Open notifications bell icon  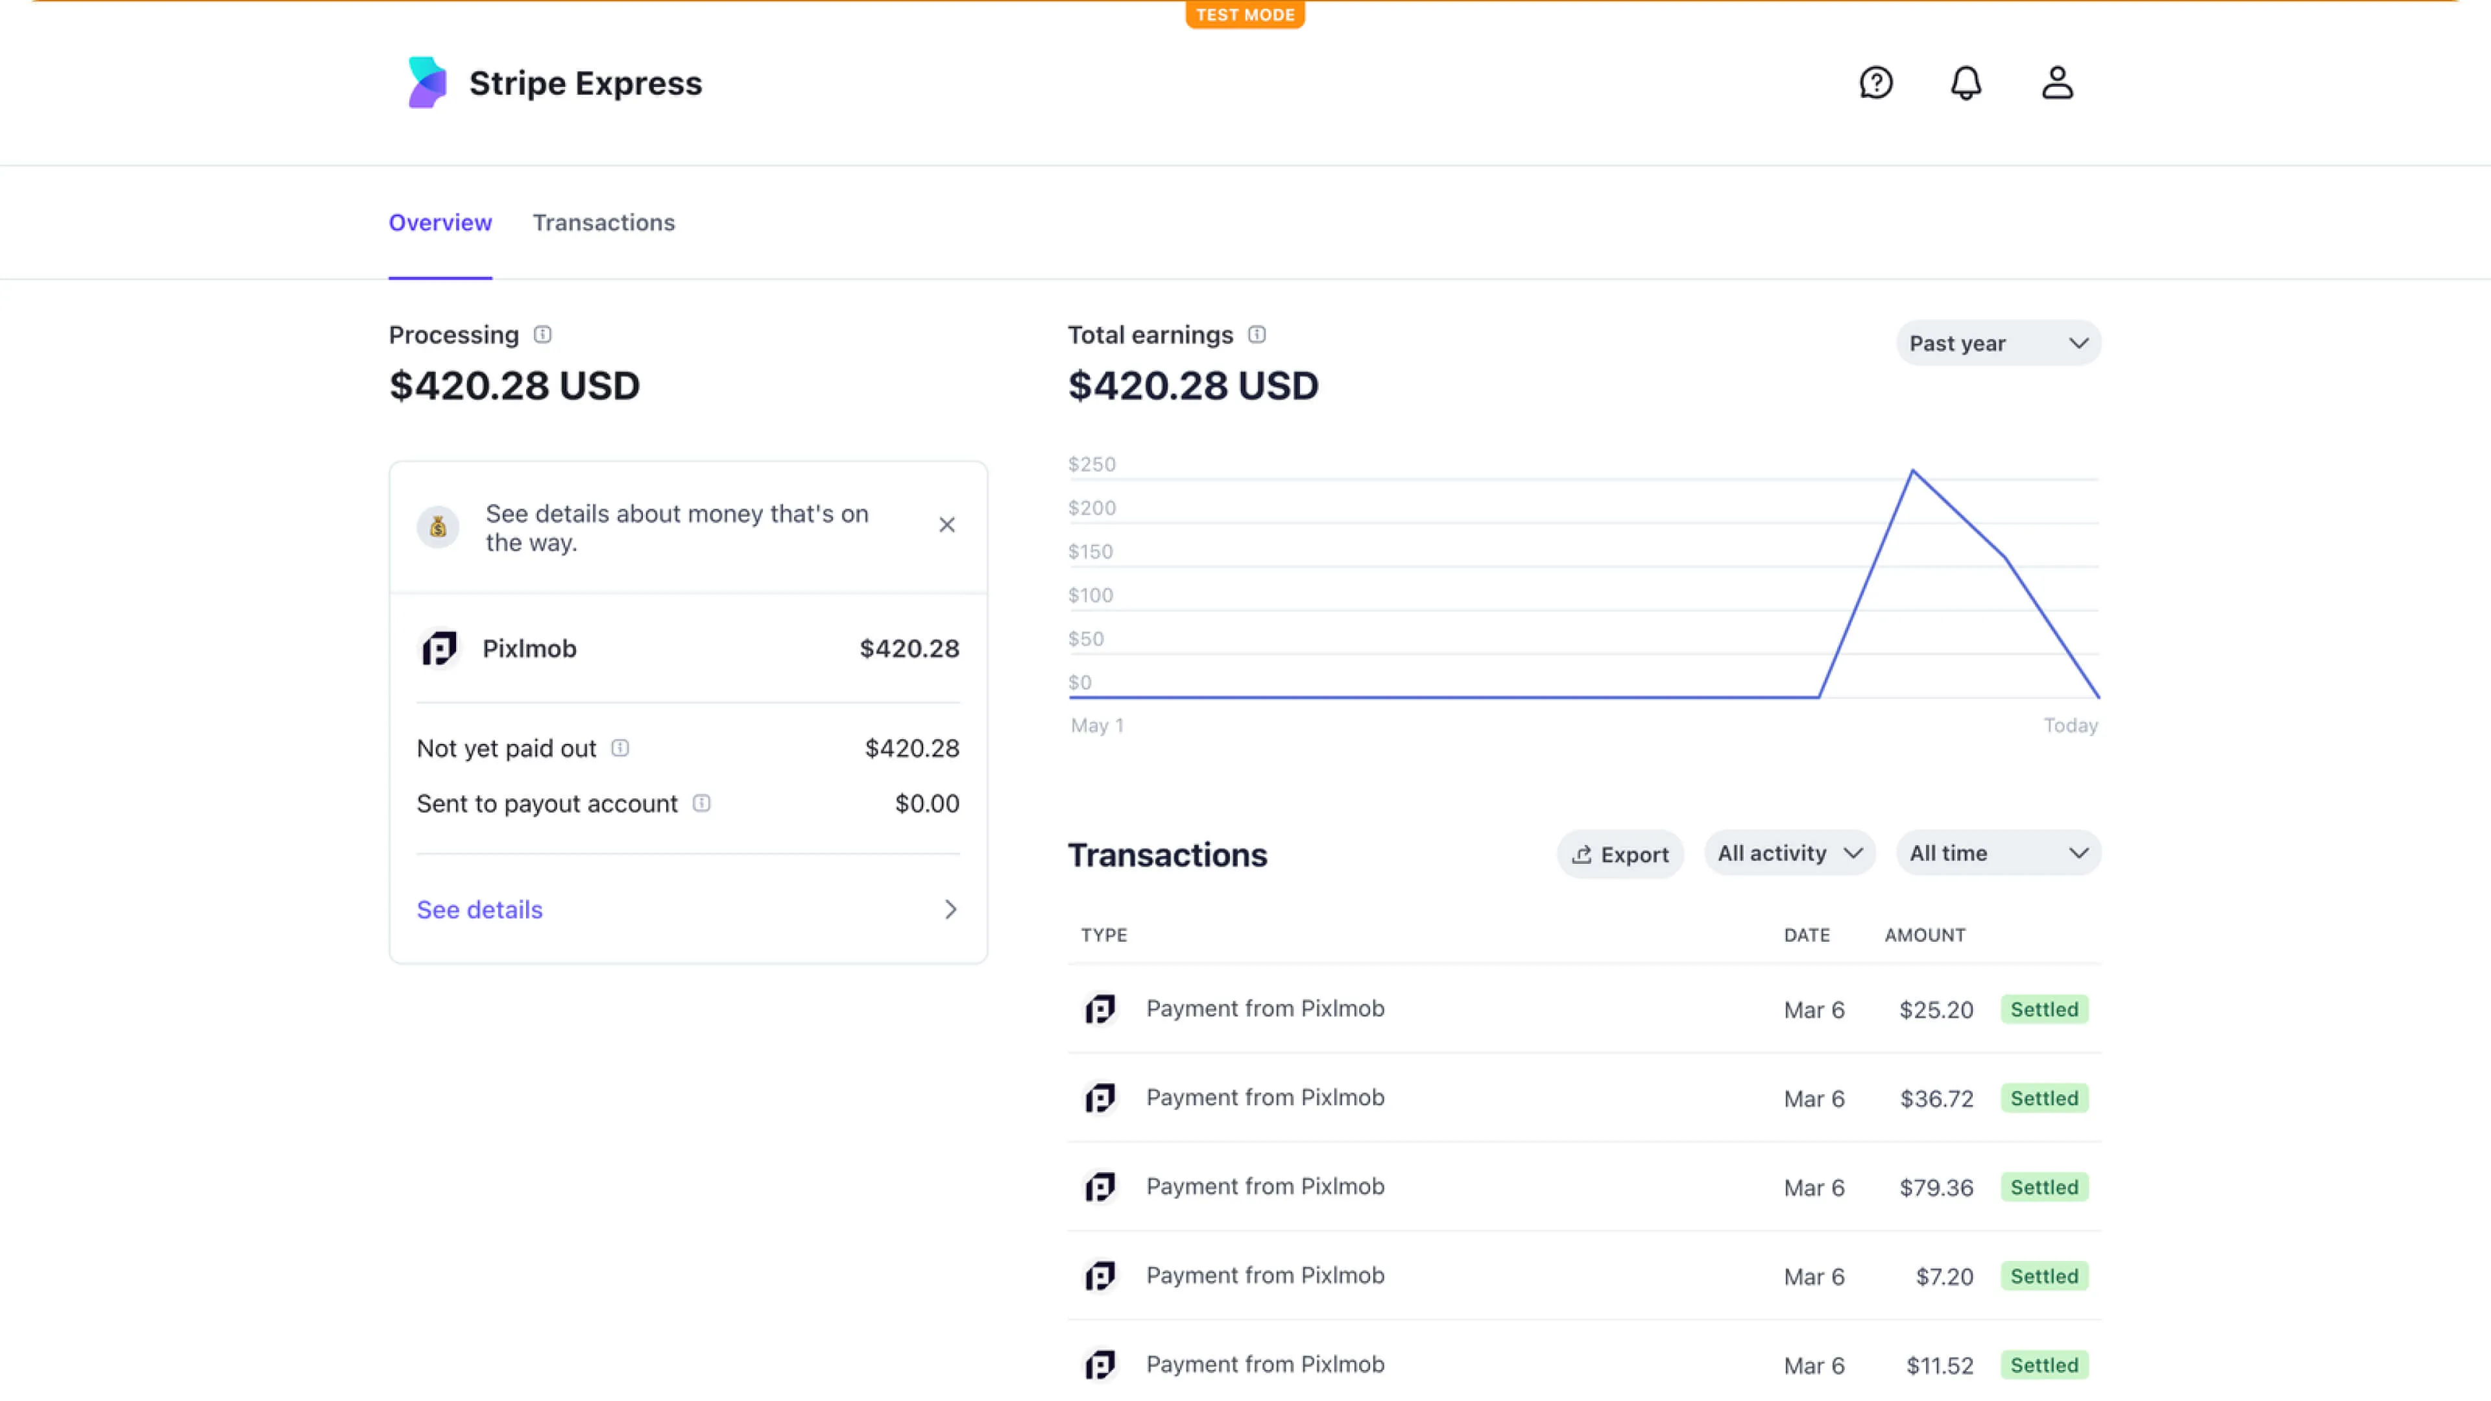1966,82
